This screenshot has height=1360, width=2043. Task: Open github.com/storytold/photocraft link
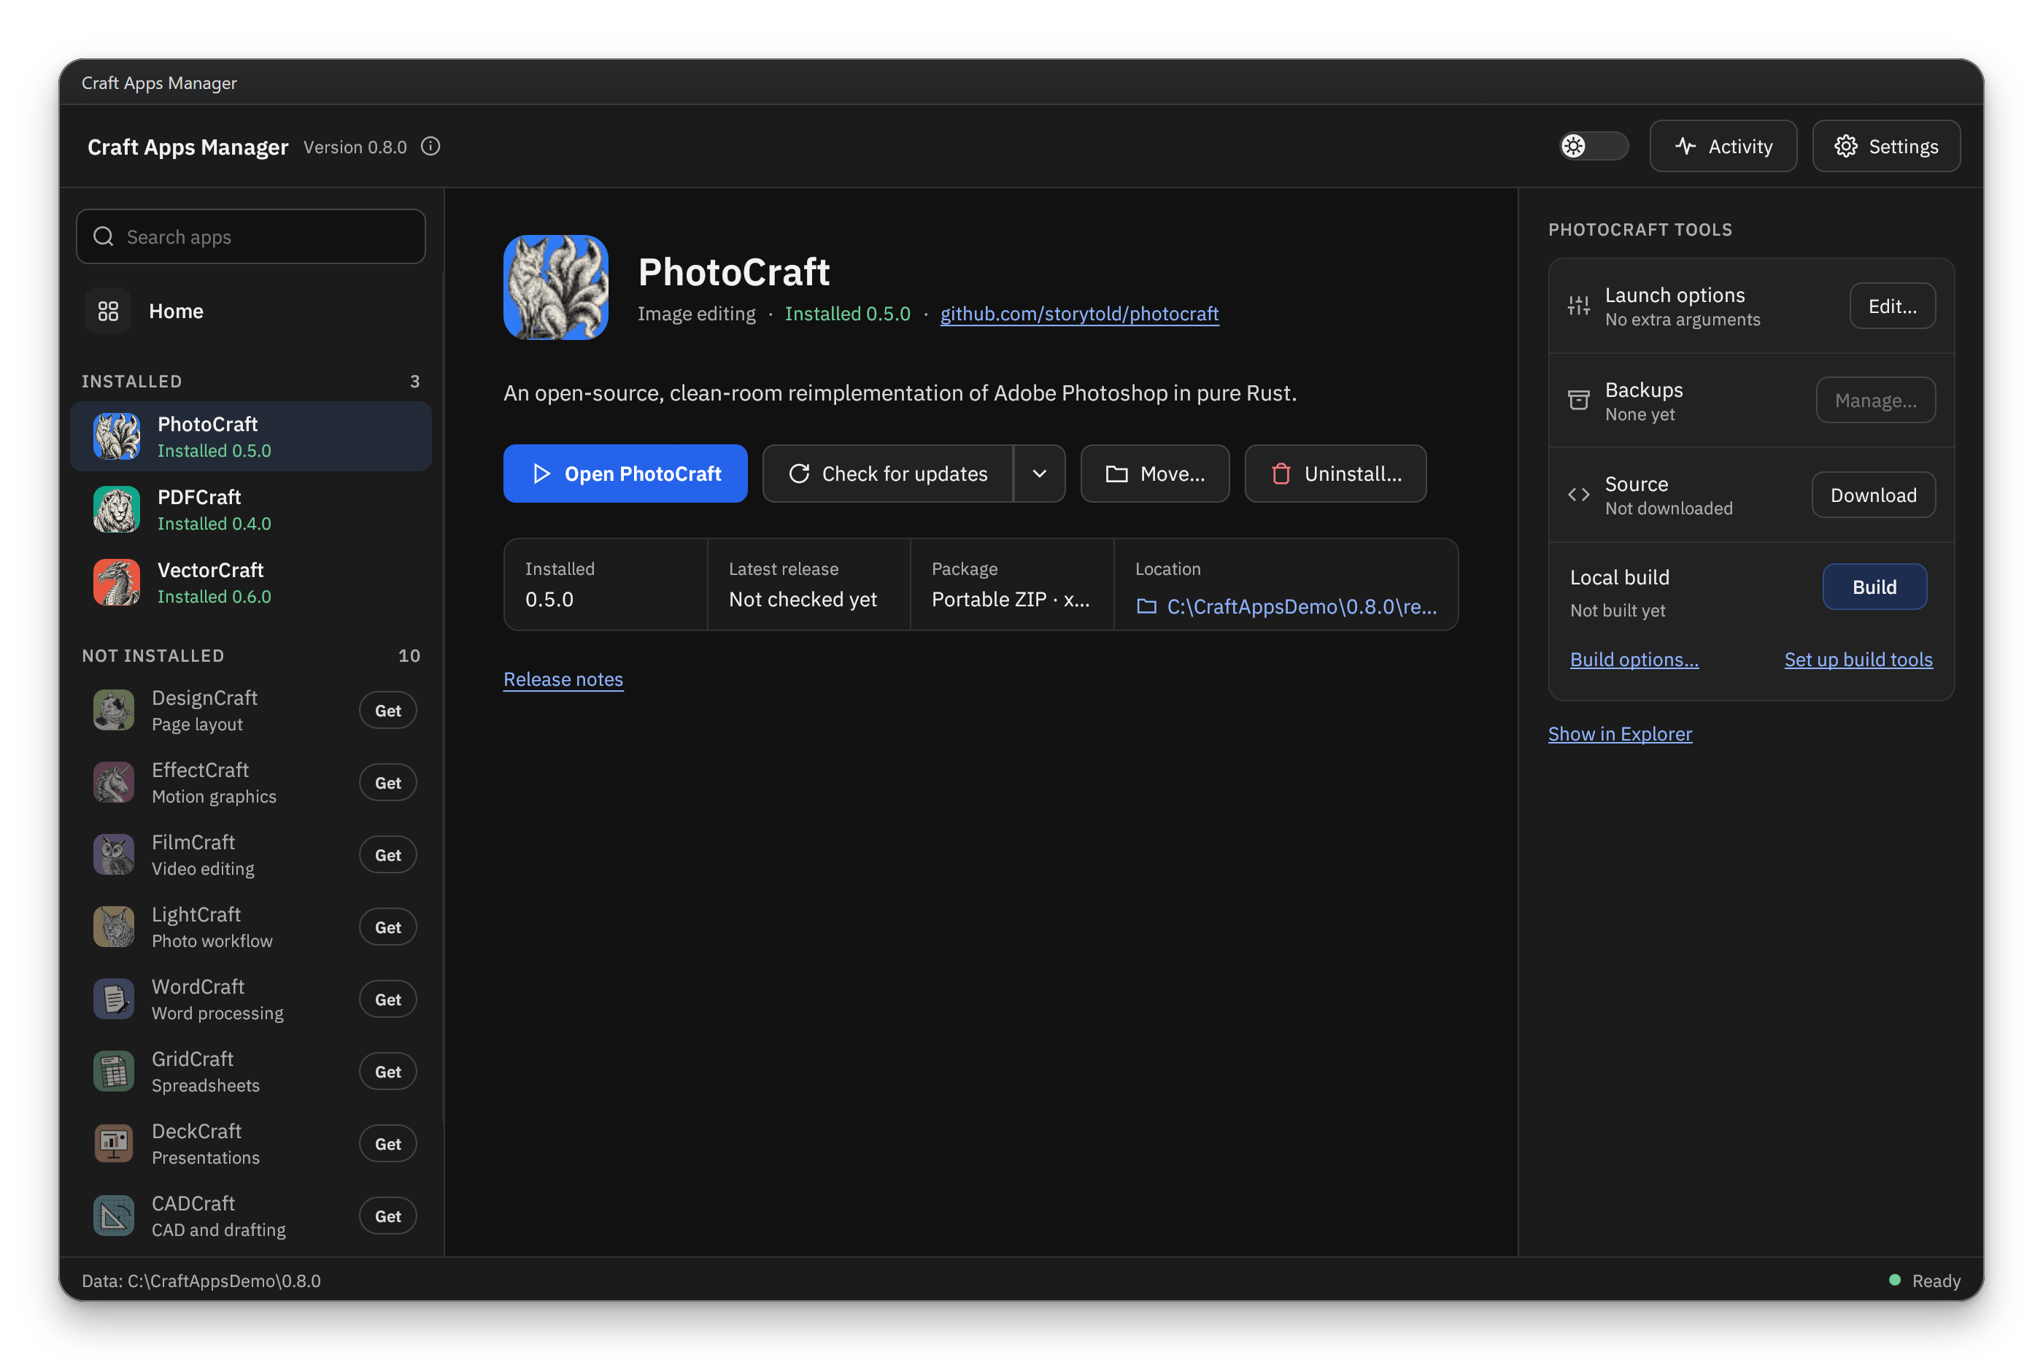pyautogui.click(x=1078, y=313)
